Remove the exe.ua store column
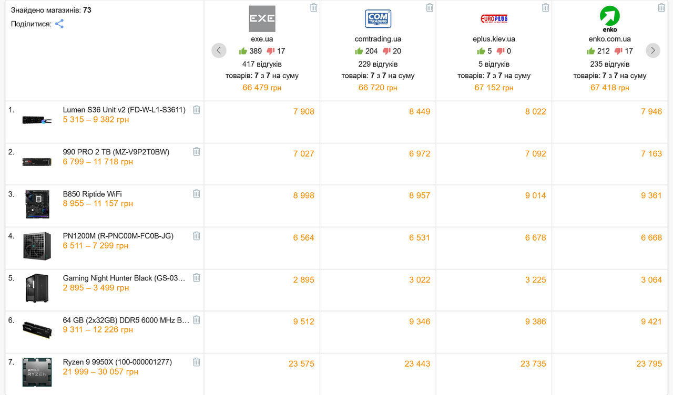This screenshot has height=395, width=673. click(x=314, y=7)
